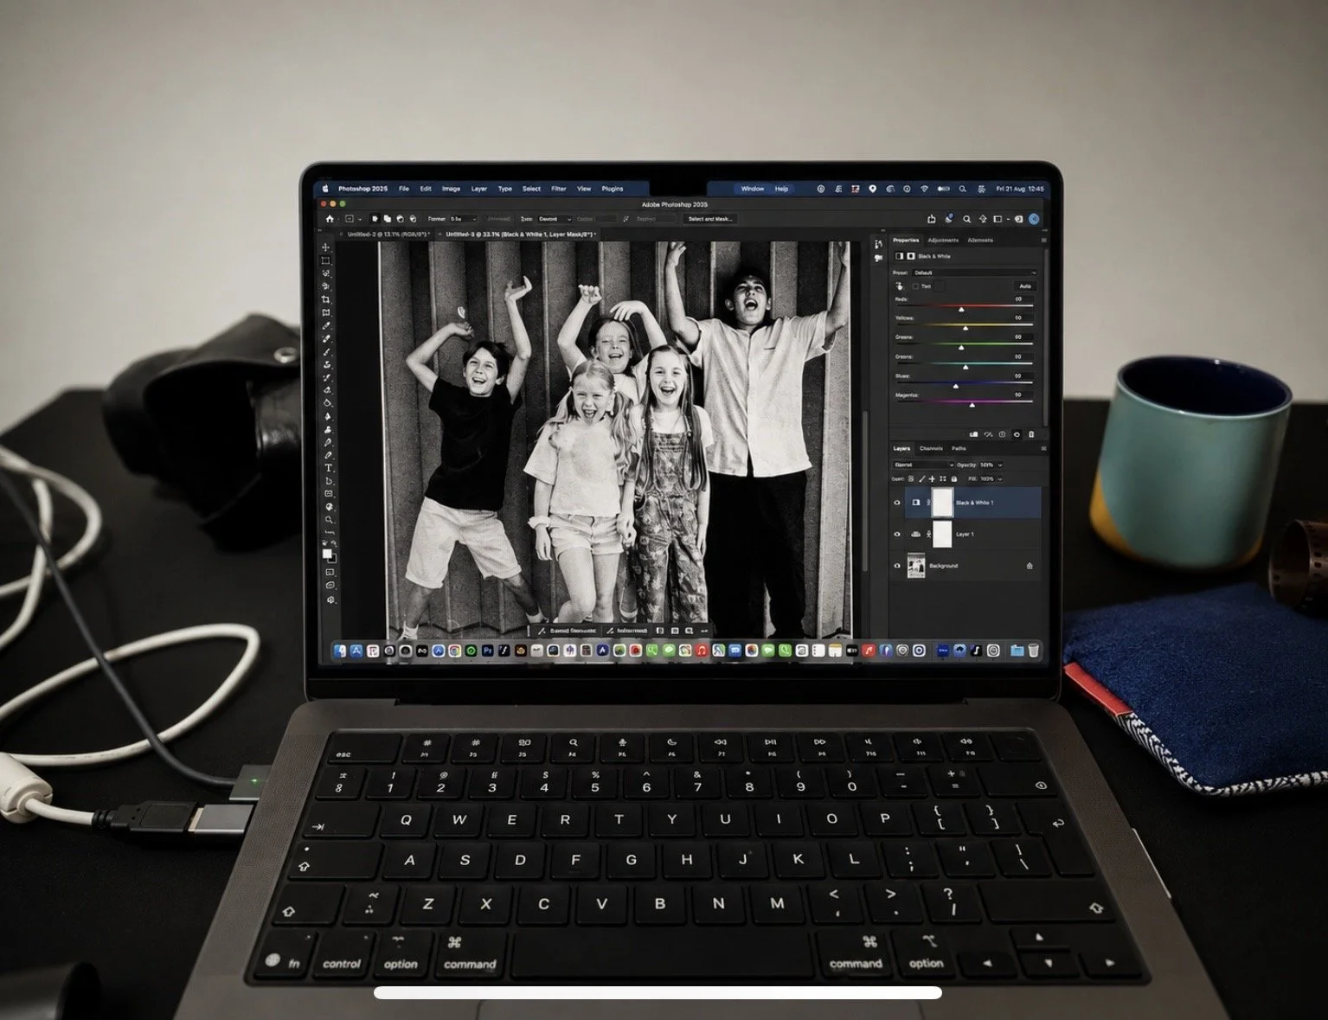Open the Preset dropdown in Properties
1328x1020 pixels.
(975, 273)
